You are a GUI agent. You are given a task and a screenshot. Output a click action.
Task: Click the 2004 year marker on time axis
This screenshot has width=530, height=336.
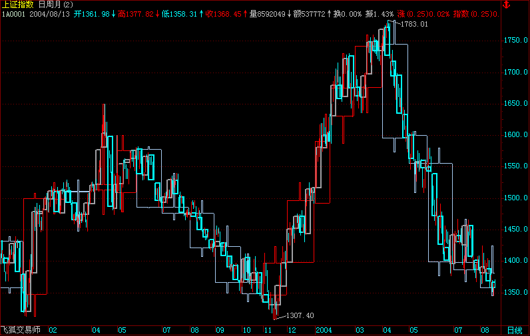[x=324, y=330]
